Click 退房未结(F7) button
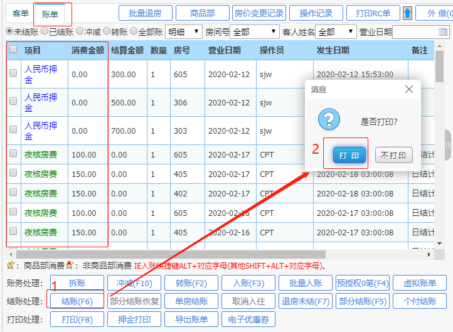Screen dimensions: 453x332 (306, 301)
